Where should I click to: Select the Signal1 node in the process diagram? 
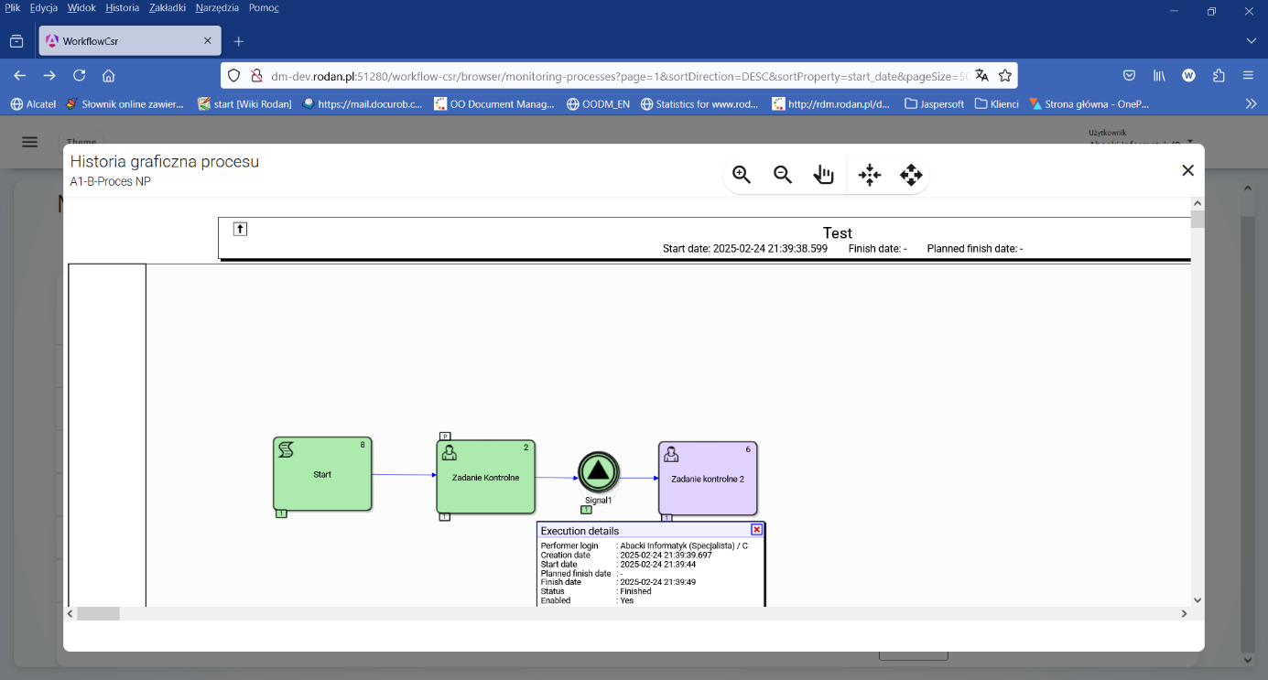pos(600,472)
